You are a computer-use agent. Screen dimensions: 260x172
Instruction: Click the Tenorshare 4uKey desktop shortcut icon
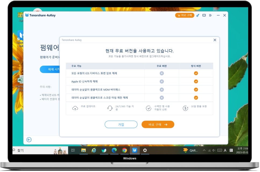tap(20, 35)
